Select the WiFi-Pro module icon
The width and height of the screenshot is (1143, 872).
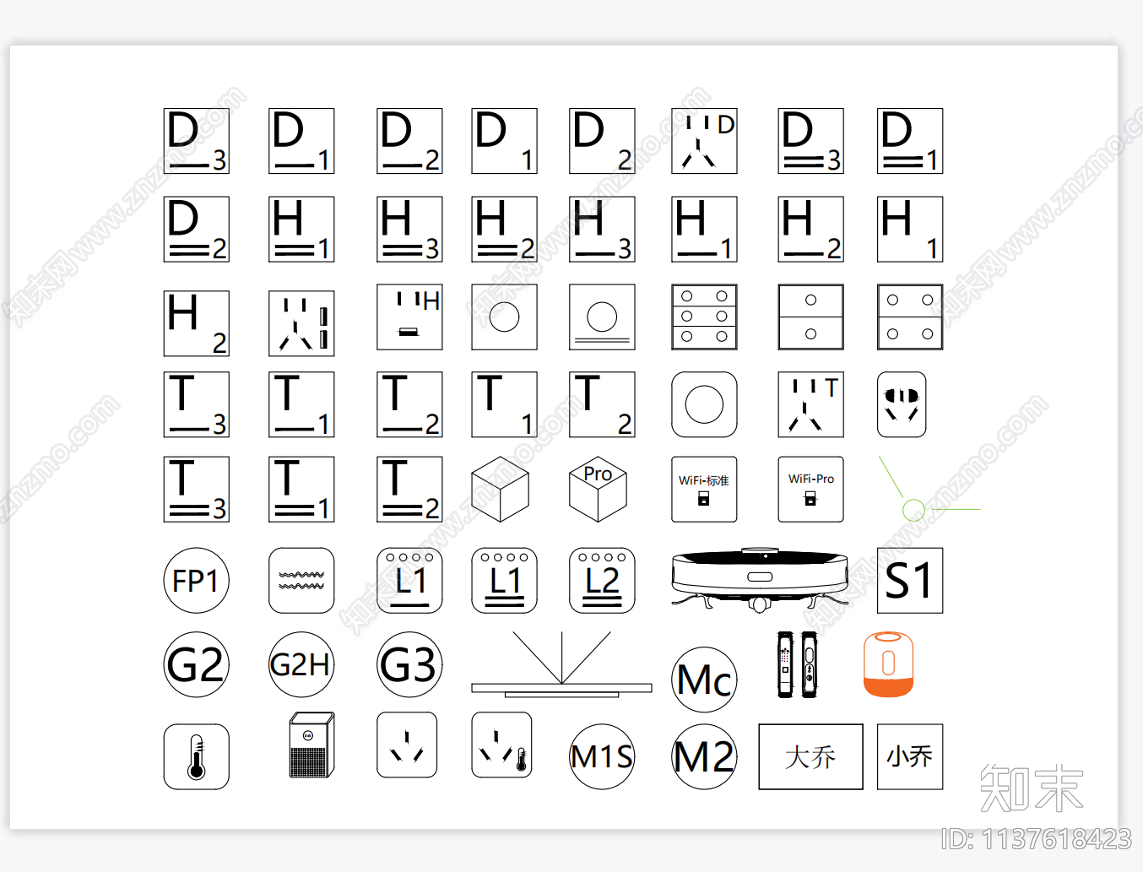tap(810, 490)
